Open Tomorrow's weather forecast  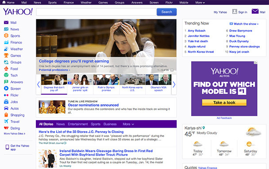click(x=224, y=148)
